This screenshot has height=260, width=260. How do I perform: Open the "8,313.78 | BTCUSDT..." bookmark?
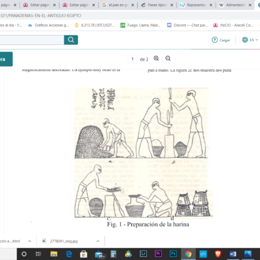[x=95, y=25]
